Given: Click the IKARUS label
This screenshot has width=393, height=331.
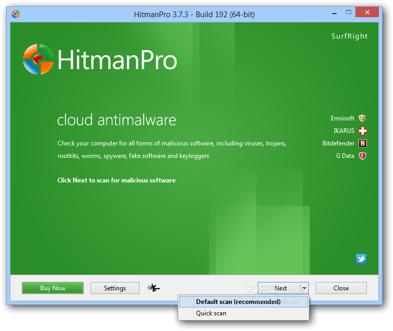Looking at the screenshot, I should click(344, 131).
